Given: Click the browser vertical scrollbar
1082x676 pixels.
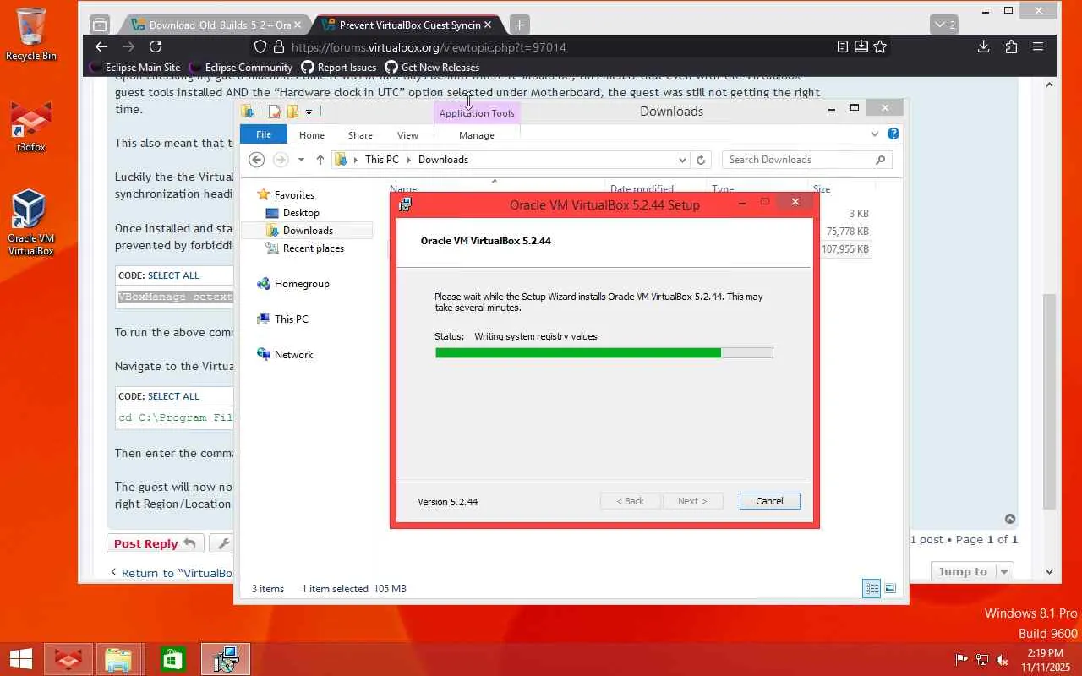Looking at the screenshot, I should [1049, 401].
